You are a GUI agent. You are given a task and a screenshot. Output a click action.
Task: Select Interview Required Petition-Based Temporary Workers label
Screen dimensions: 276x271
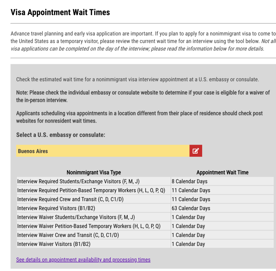(x=91, y=190)
